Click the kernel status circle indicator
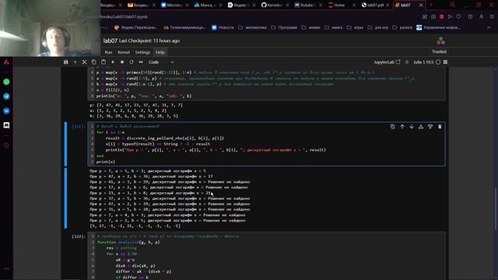498x280 pixels. (x=438, y=62)
